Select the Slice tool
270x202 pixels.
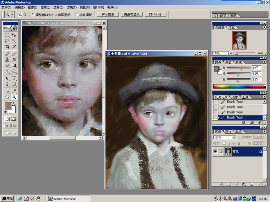tap(14, 46)
